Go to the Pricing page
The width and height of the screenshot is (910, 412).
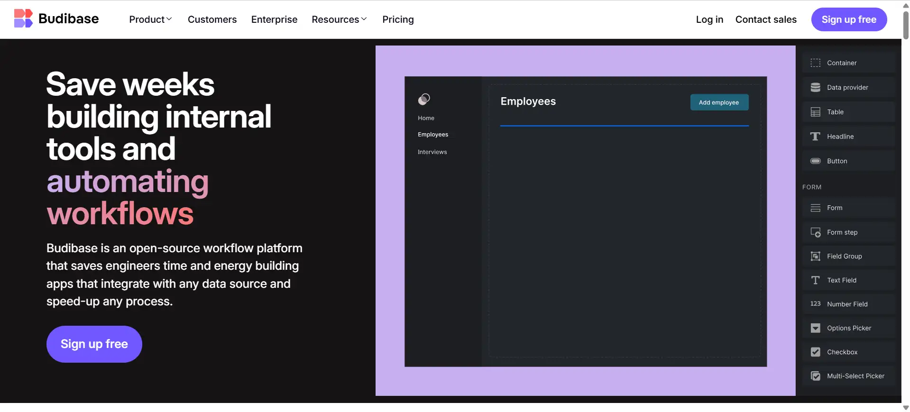(398, 19)
